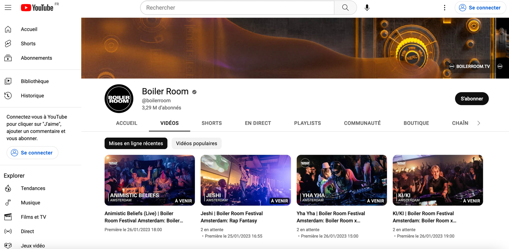Open the Boutique tab

416,123
